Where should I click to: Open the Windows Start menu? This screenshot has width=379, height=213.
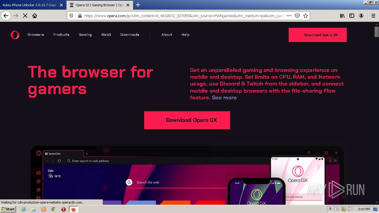(8, 209)
